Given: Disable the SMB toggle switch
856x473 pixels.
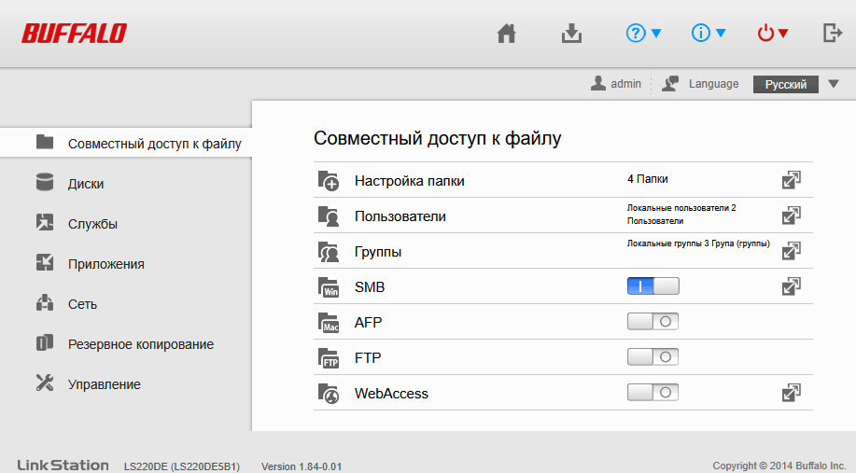Looking at the screenshot, I should click(x=653, y=285).
